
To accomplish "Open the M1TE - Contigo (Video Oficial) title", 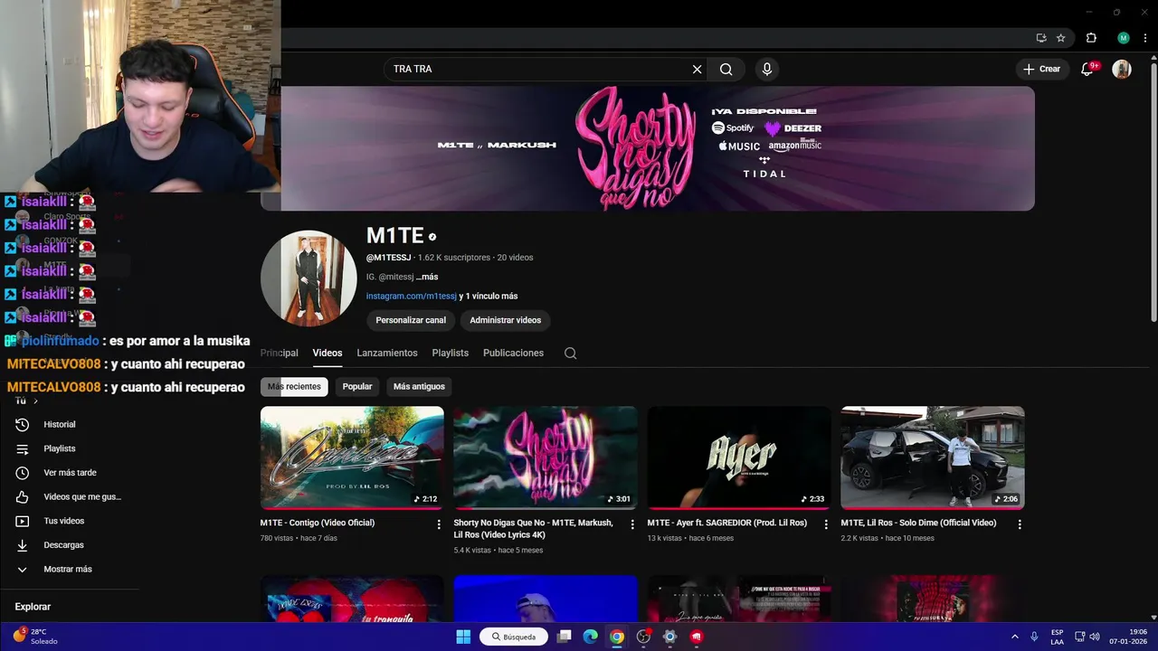I will point(318,523).
